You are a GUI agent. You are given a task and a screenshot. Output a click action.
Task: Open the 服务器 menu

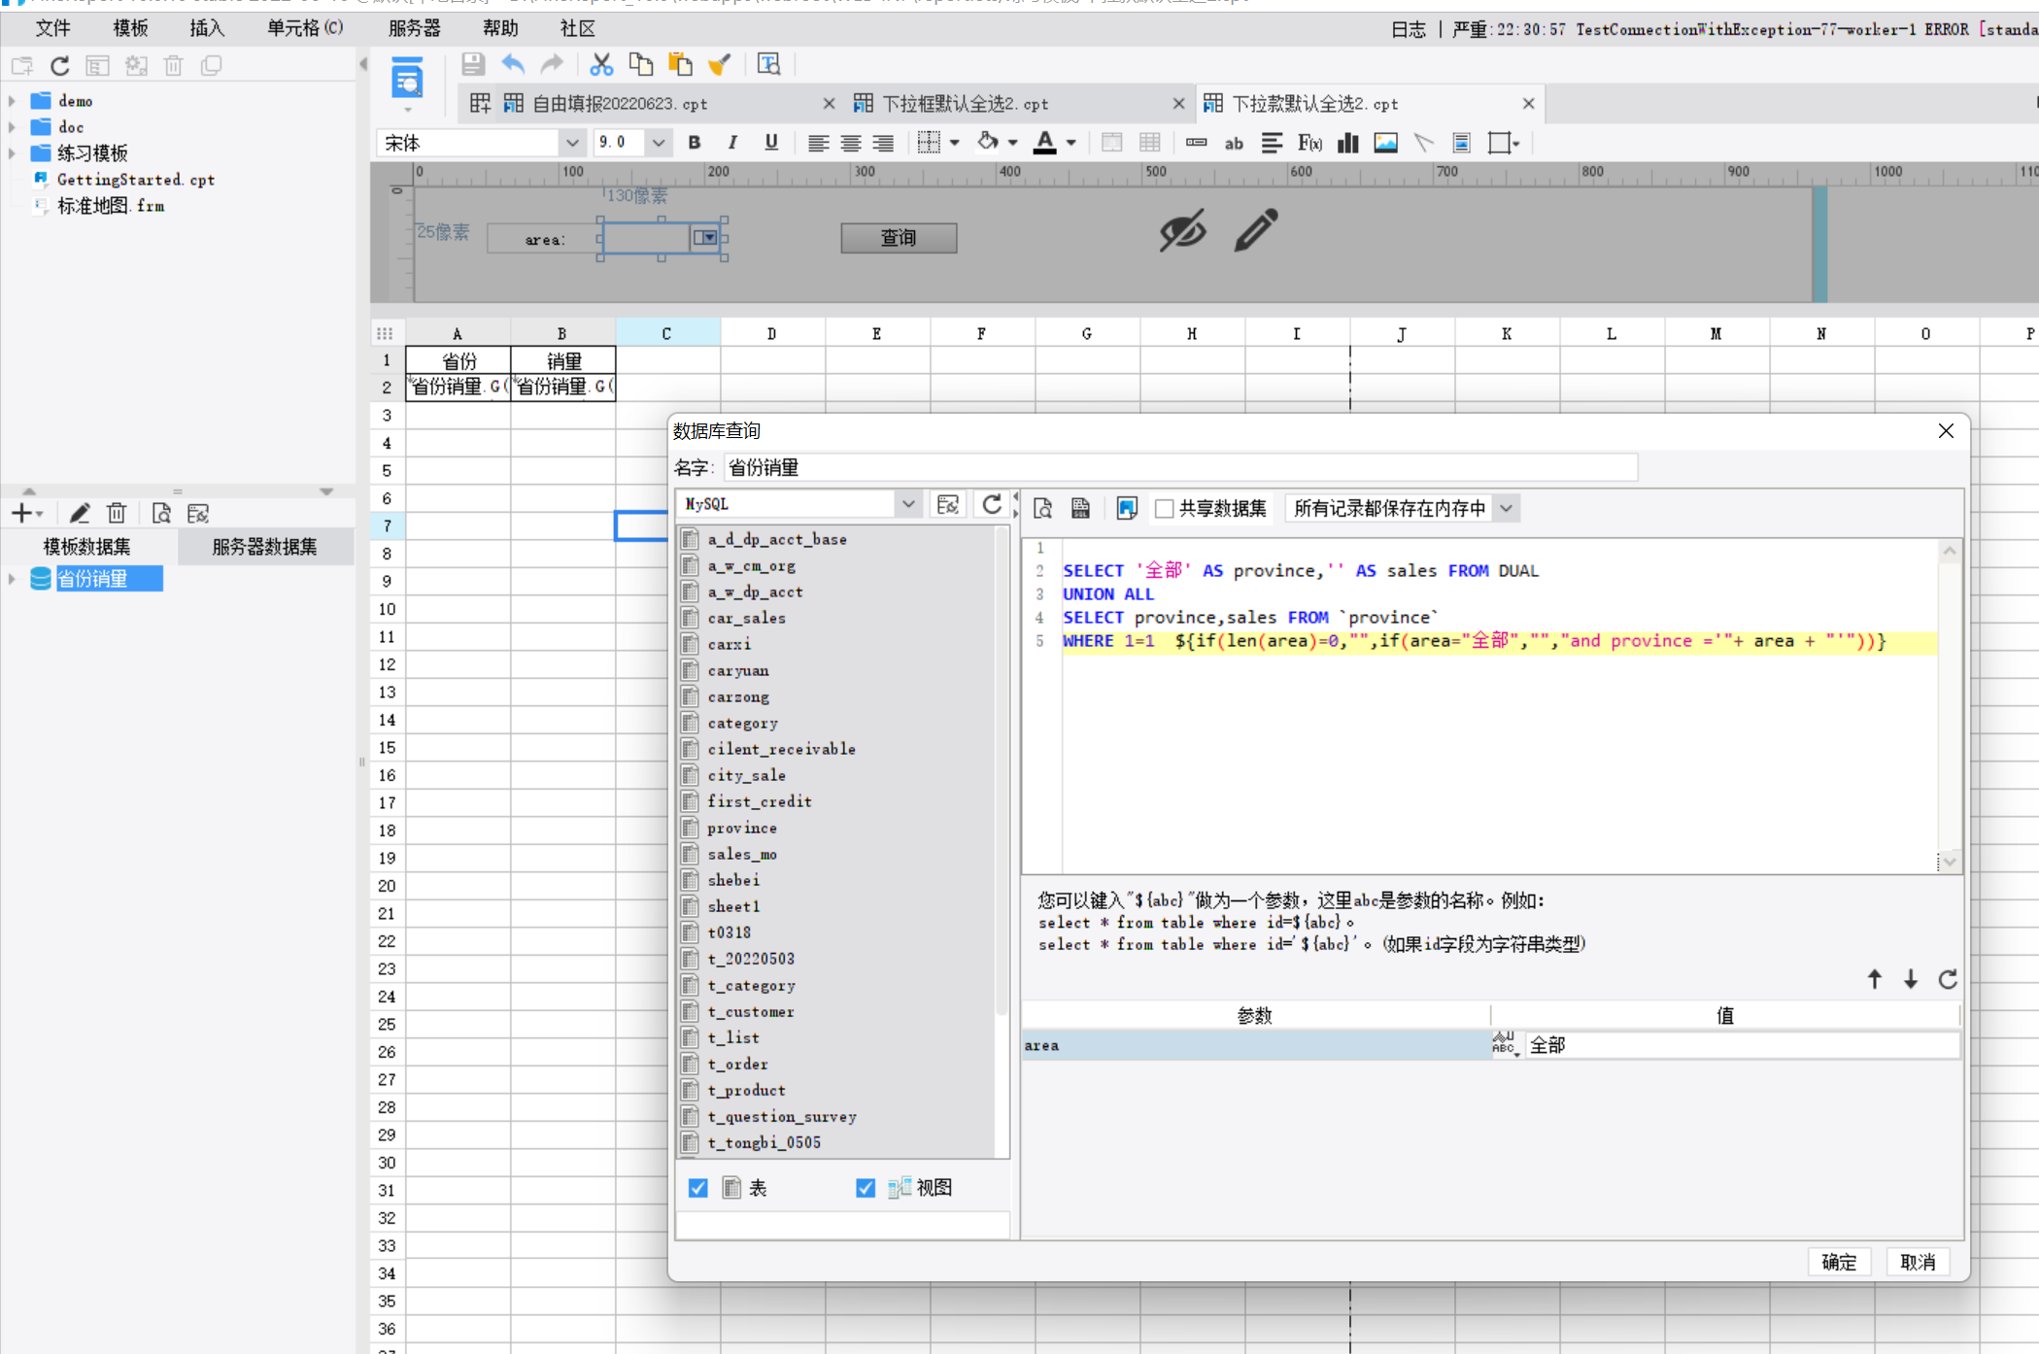coord(414,28)
